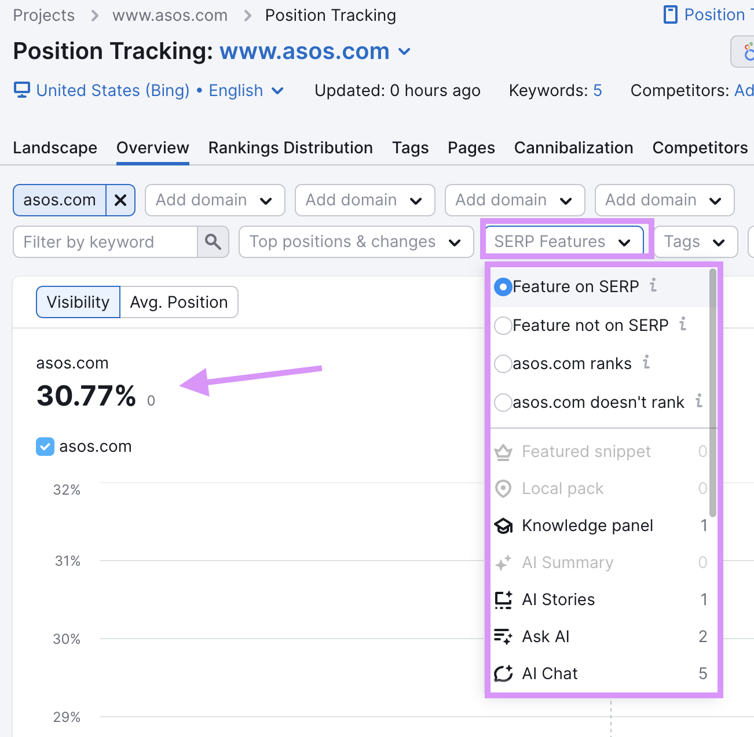Click info icon beside Feature not on SERP
Viewport: 754px width, 737px height.
(x=683, y=324)
